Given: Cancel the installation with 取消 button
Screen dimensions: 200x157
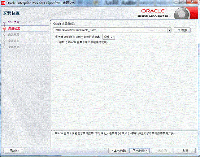Looking at the screenshot, I should pyautogui.click(x=185, y=151).
